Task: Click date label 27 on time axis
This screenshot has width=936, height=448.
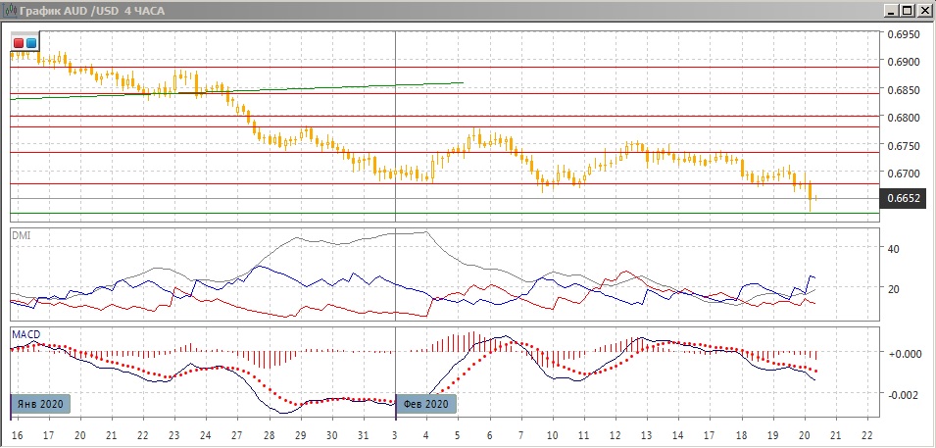Action: 237,434
